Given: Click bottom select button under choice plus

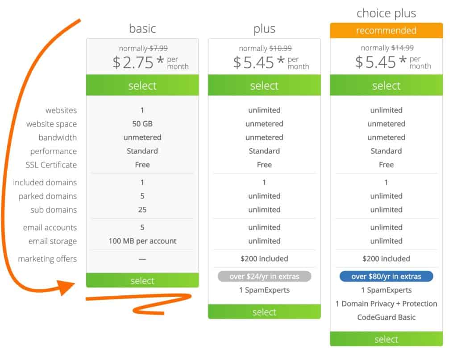Looking at the screenshot, I should point(386,339).
